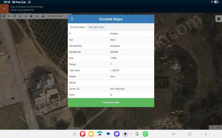Open the orange hamburger menu
This screenshot has height=138, width=222.
pyautogui.click(x=4, y=9)
